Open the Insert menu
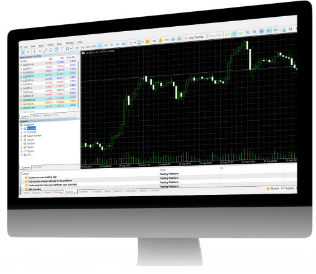Viewport: 316px width, 274px height. click(42, 45)
